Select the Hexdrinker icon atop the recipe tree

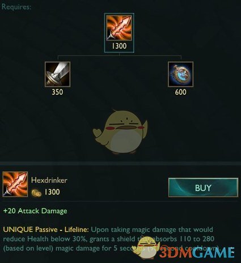click(x=119, y=28)
